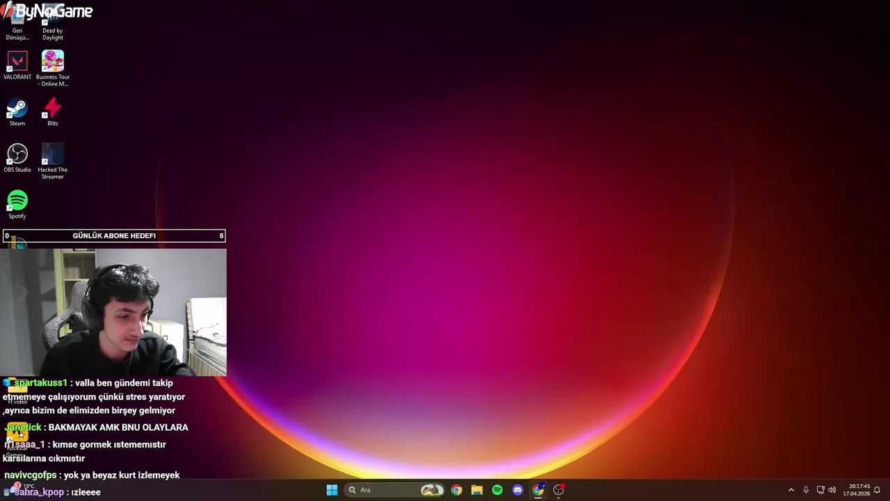Open Google Chrome from the taskbar
Viewport: 890px width, 501px height.
coord(456,490)
